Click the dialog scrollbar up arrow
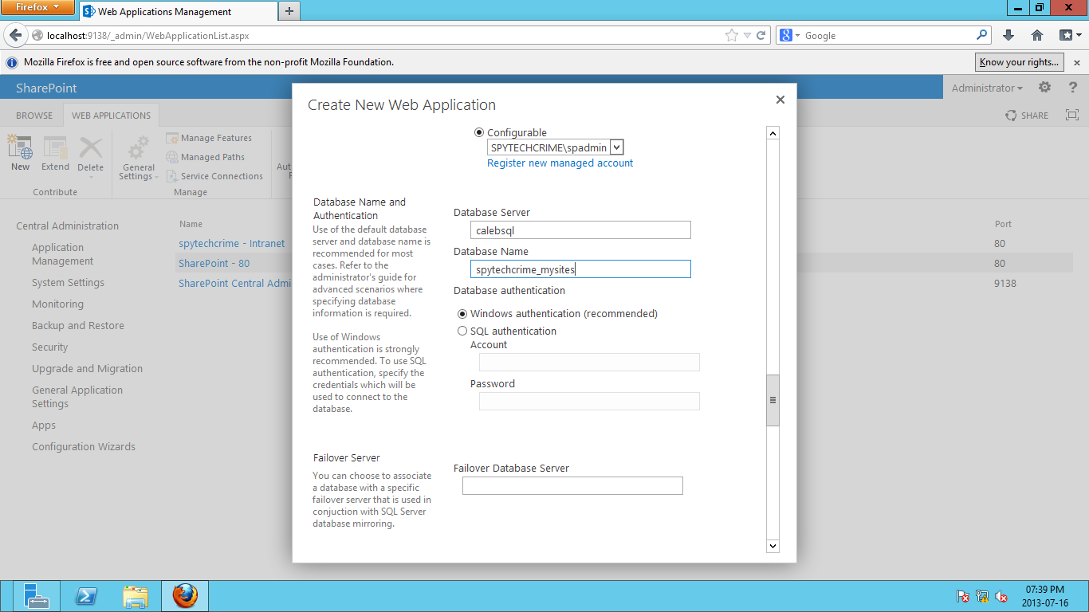Screen dimensions: 1089x612 [773, 133]
